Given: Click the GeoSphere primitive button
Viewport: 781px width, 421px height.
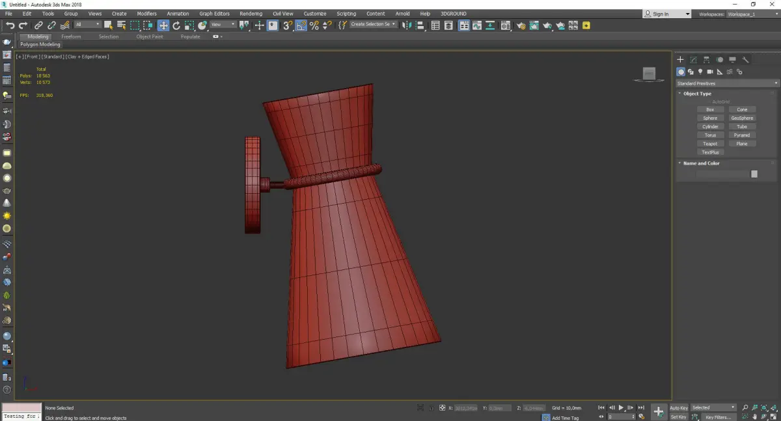Looking at the screenshot, I should [742, 118].
